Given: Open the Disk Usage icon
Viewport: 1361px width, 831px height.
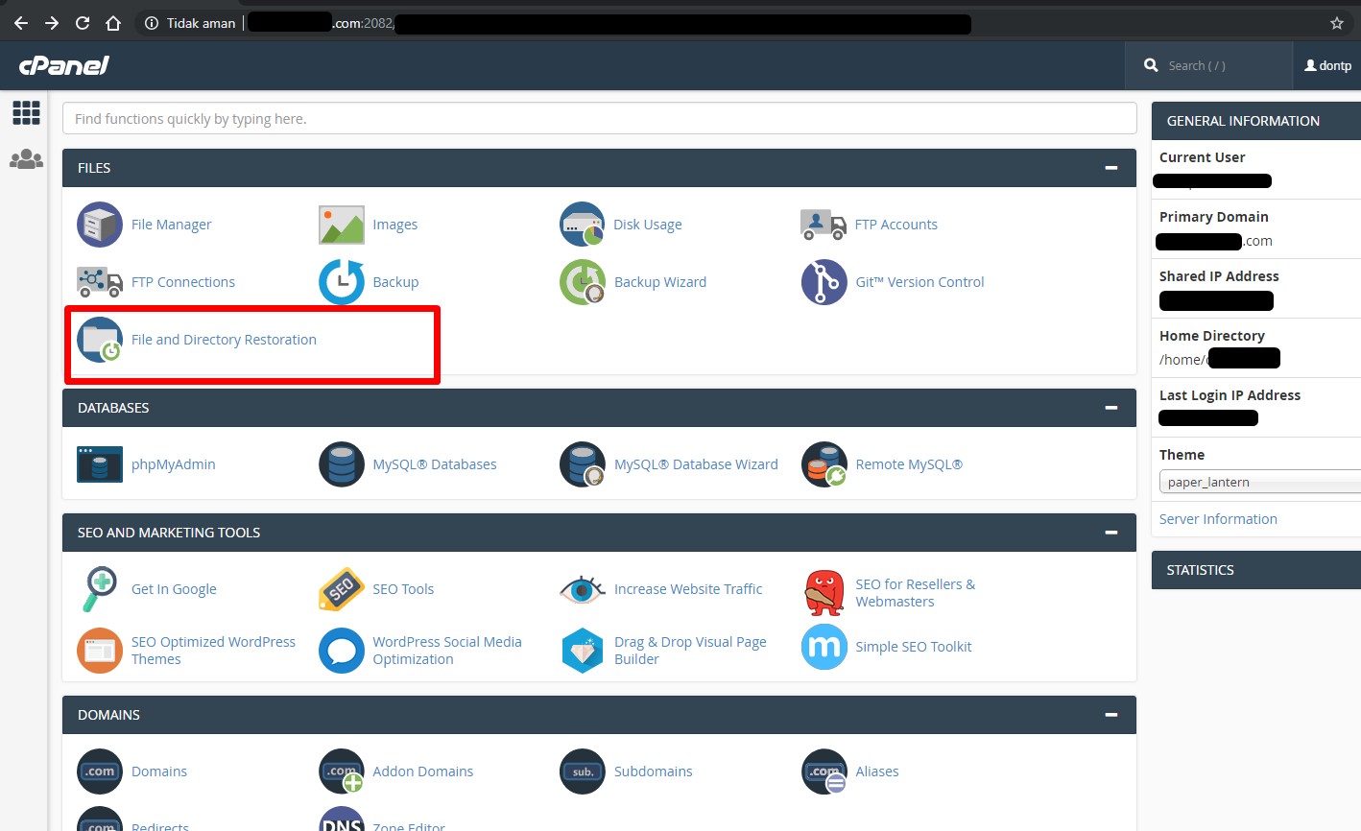Looking at the screenshot, I should click(583, 225).
